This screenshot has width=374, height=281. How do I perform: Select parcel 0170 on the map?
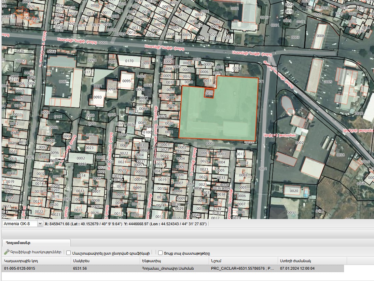click(x=129, y=61)
